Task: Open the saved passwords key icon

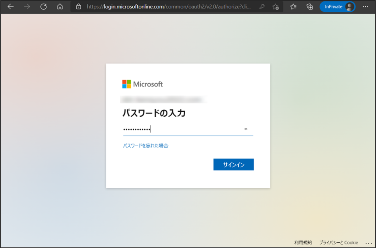Action: (262, 7)
